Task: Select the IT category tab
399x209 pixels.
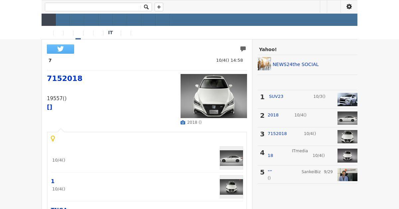Action: tap(110, 33)
